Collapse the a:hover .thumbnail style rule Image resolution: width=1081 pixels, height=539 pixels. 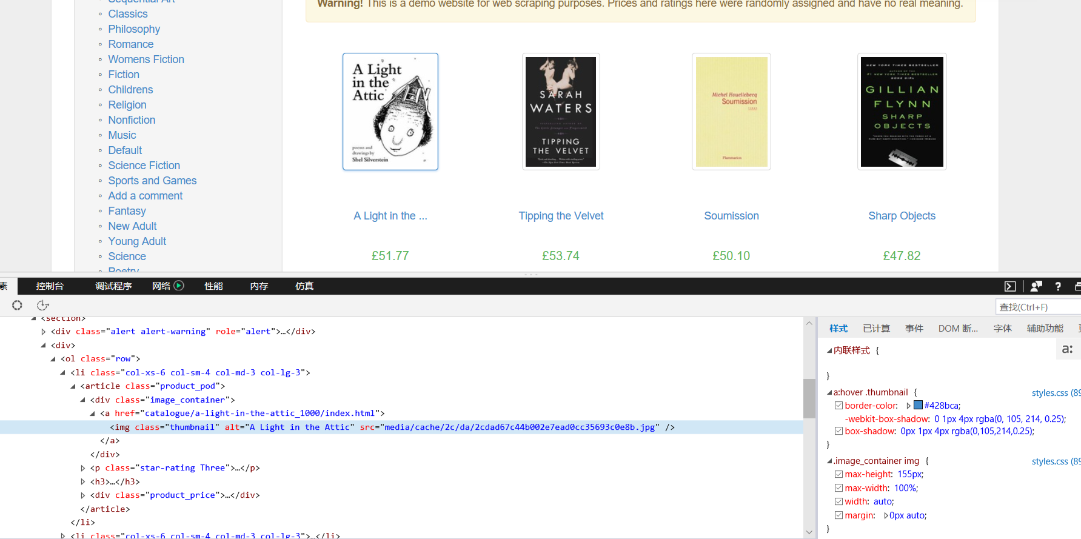(829, 393)
